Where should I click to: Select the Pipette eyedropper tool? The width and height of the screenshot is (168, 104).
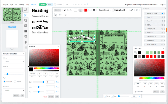pos(139,92)
